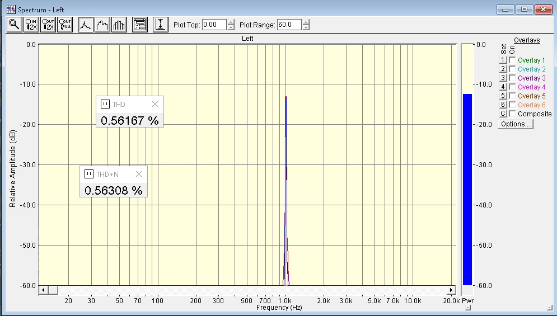
Task: Decrease Plot Range with down arrow
Action: [306, 27]
